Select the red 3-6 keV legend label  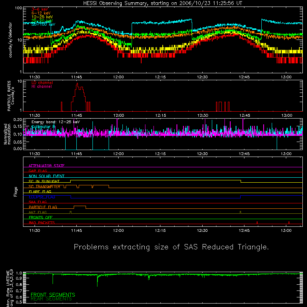tap(40, 9)
